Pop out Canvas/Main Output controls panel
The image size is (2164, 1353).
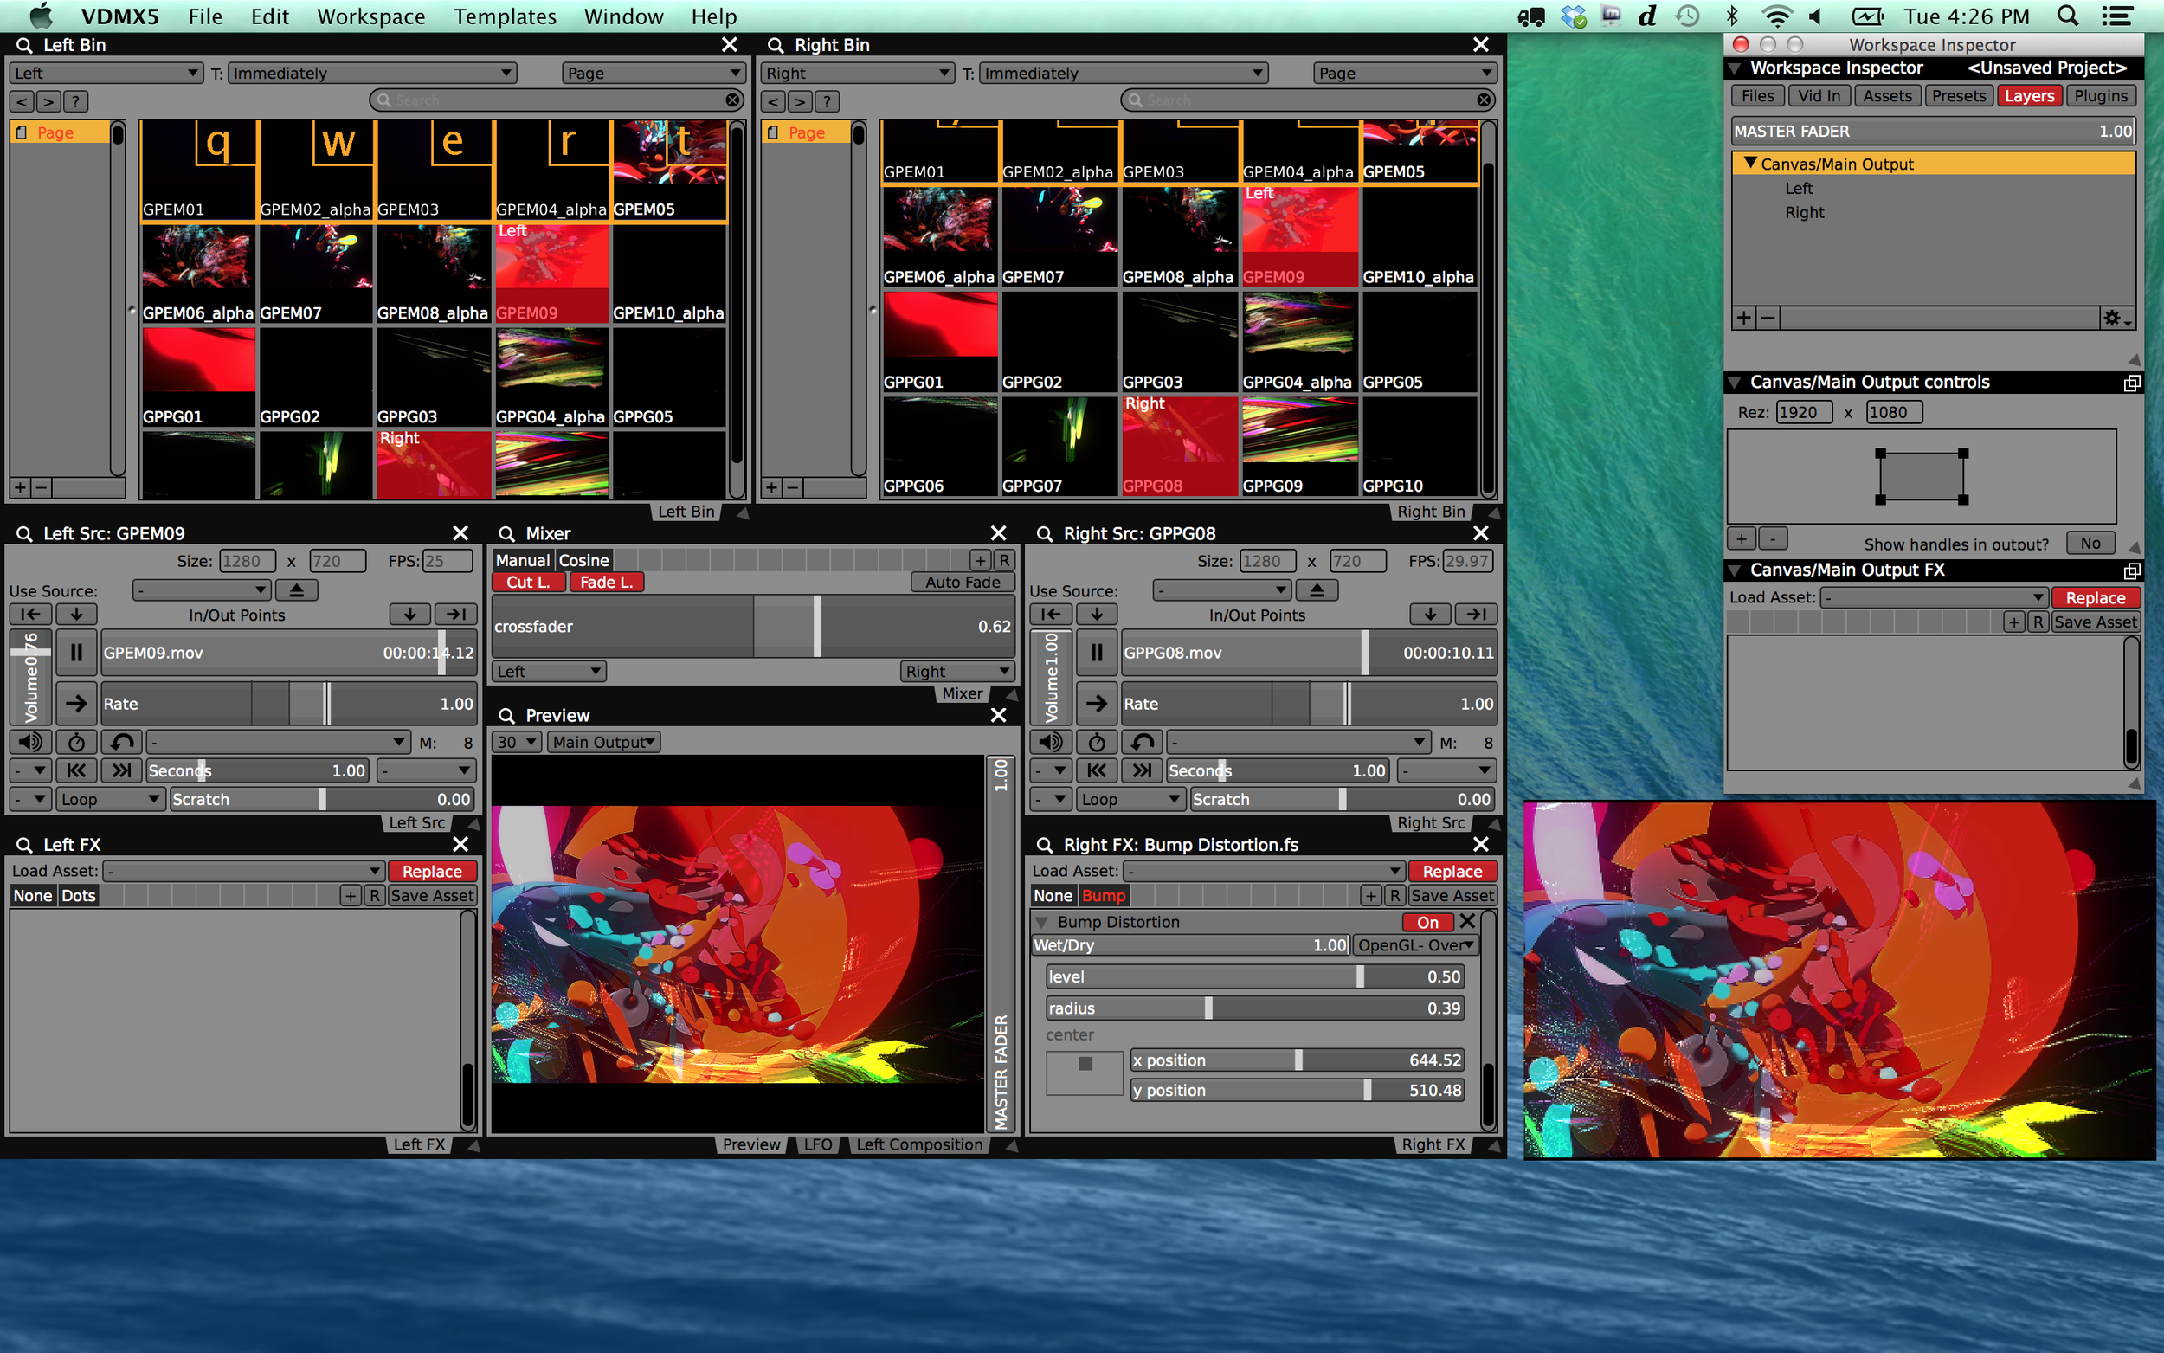click(2132, 382)
